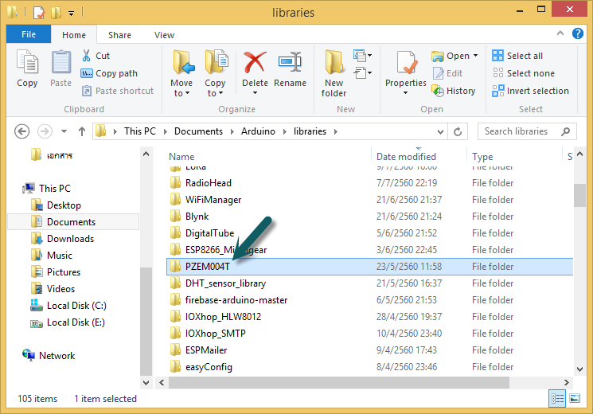Expand breadcrumb arrow after Arduino
The width and height of the screenshot is (593, 414).
click(285, 131)
